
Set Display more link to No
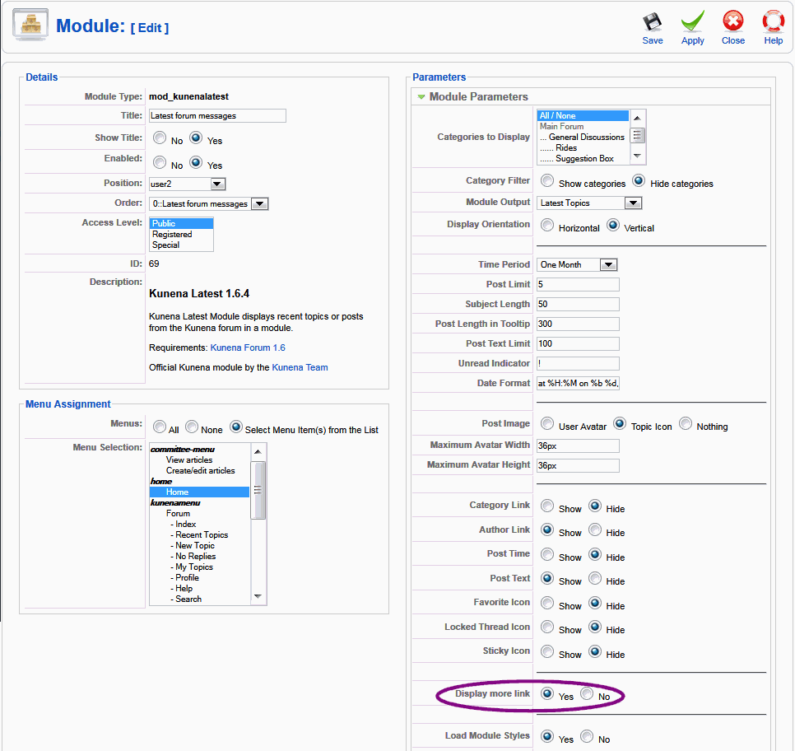coord(587,694)
